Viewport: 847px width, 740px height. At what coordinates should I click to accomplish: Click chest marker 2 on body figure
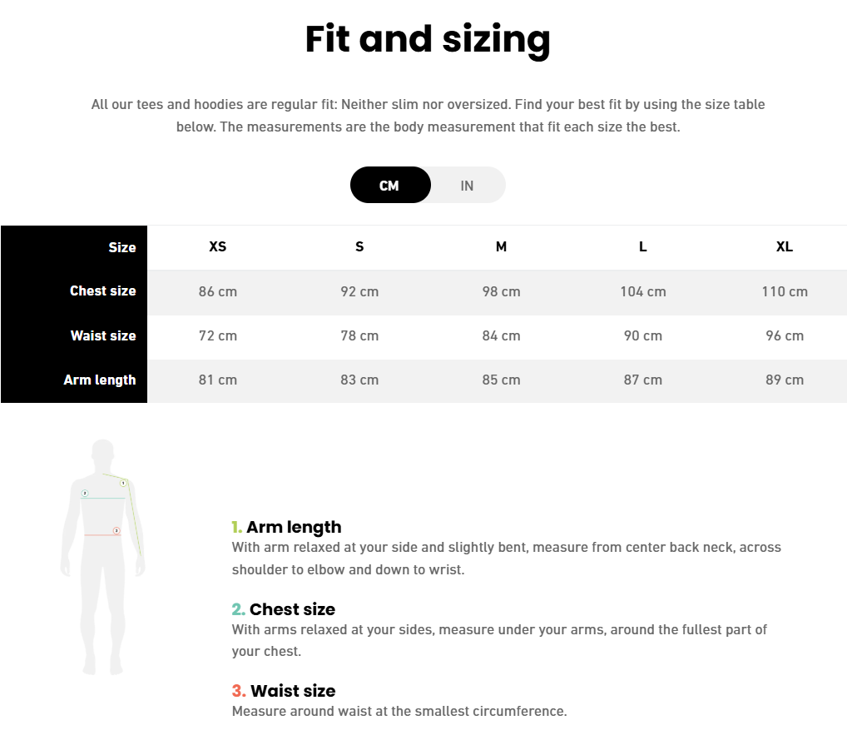85,493
